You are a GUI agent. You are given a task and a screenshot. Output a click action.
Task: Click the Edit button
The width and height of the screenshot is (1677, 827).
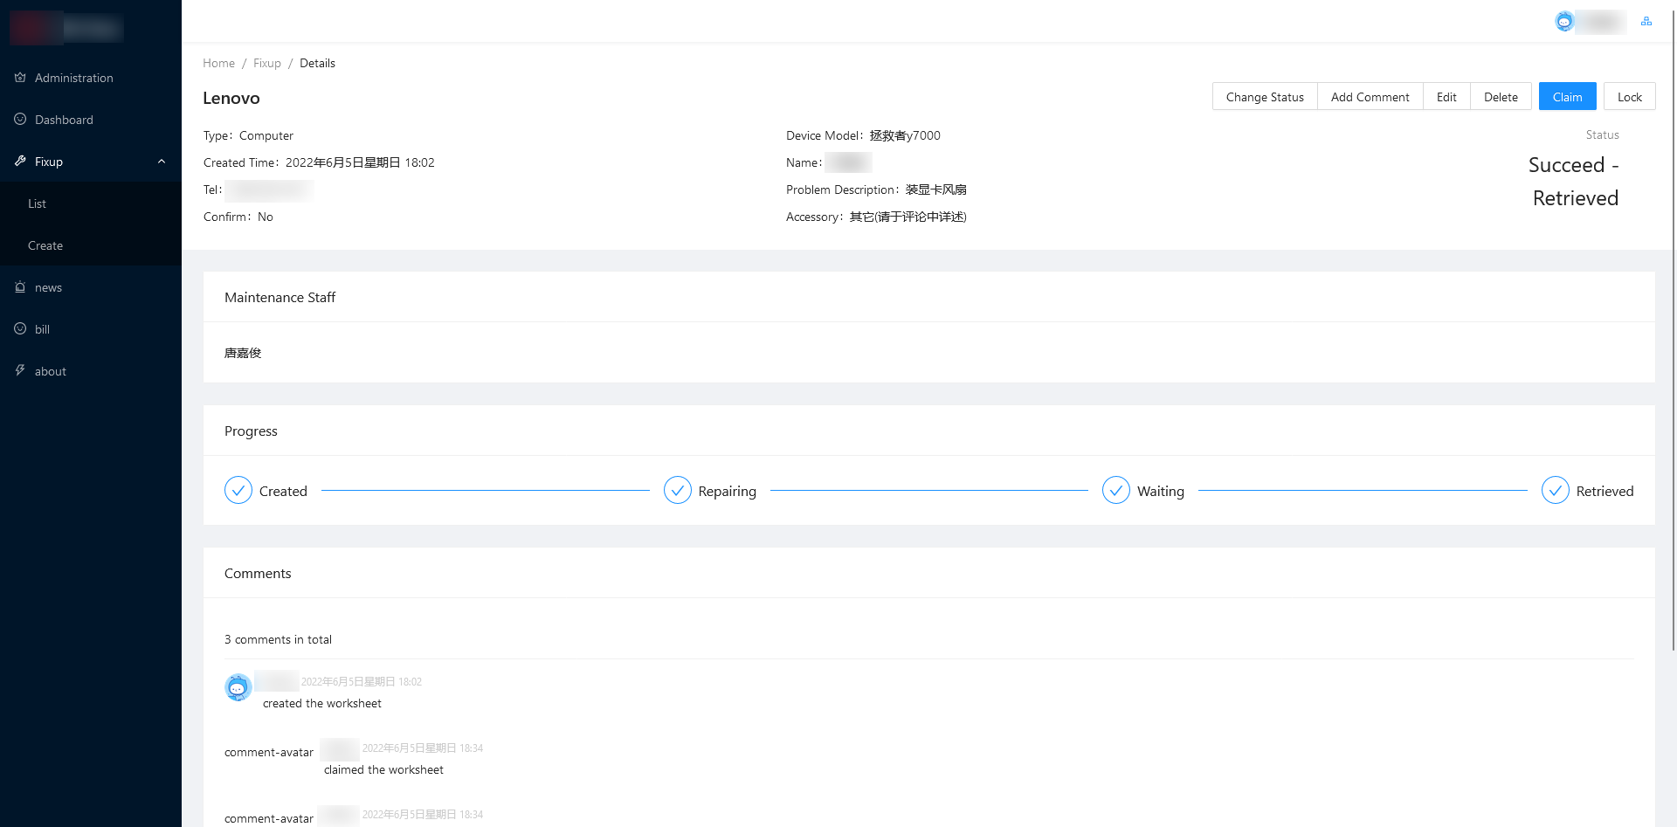coord(1446,97)
